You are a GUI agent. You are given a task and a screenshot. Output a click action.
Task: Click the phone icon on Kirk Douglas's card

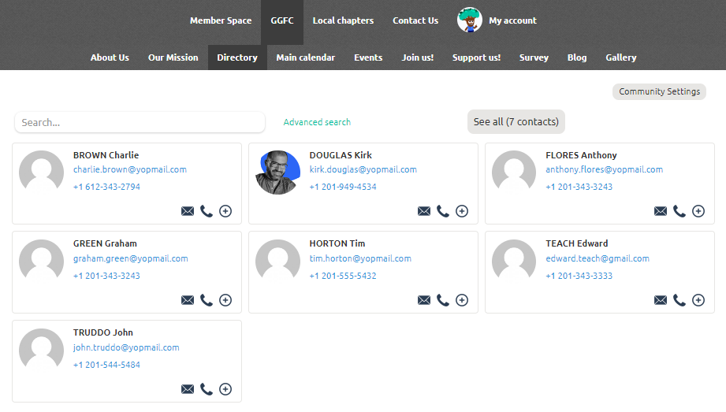tap(443, 211)
